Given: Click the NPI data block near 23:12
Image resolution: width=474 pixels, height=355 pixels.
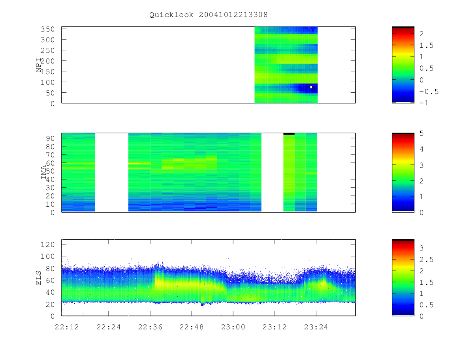Looking at the screenshot, I should [286, 65].
